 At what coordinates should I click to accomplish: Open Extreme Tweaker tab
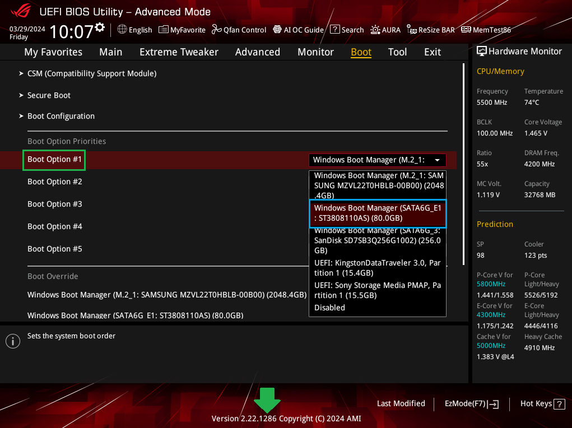coord(179,52)
